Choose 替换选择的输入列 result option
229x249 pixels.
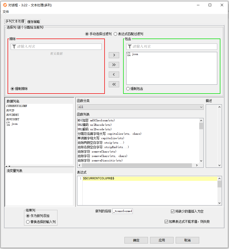28,222
